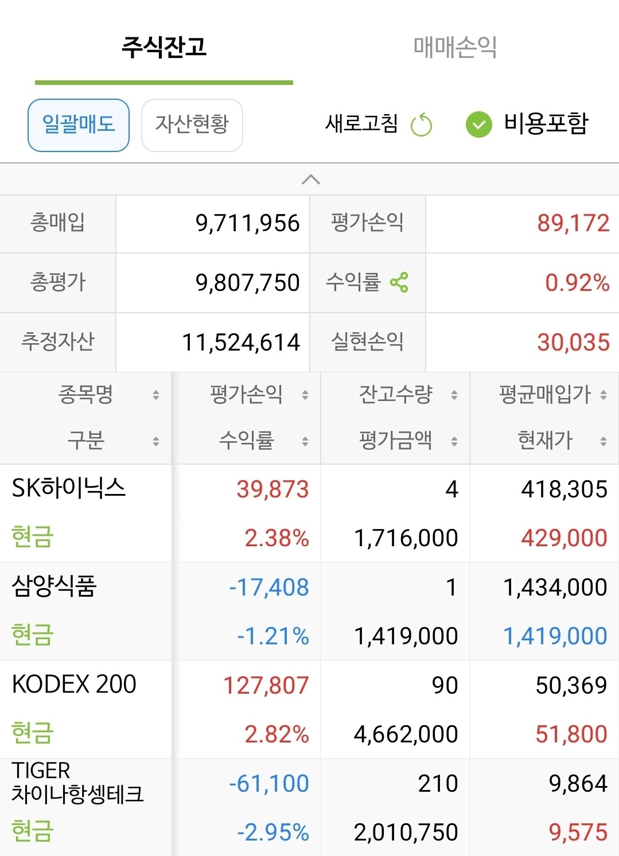Viewport: 619px width, 856px height.
Task: Sort by 잔고수량 column arrows
Action: click(454, 395)
